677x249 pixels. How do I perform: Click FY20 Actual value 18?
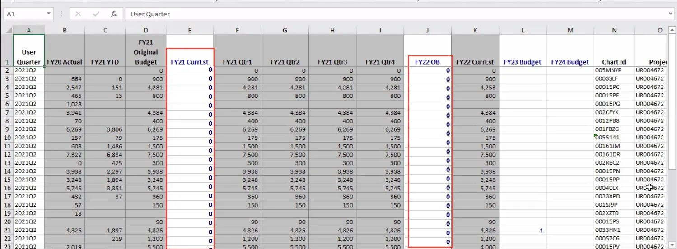tap(65, 213)
